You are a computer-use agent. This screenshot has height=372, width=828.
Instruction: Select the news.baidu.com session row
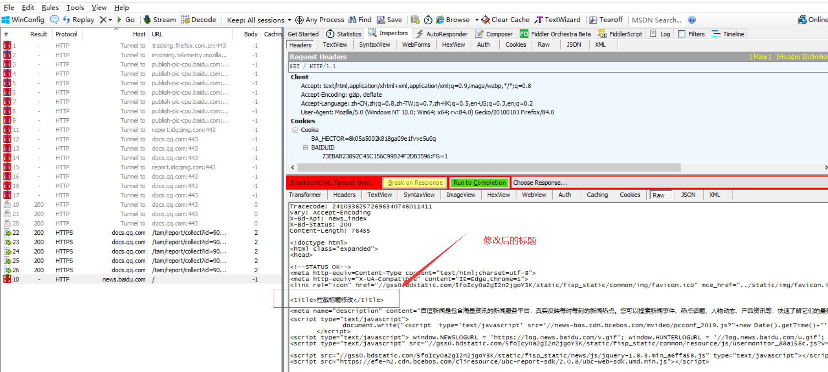point(141,279)
